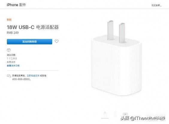Click the 400-666-8800 phone number
Screen dimensions: 169x124
tap(21, 79)
